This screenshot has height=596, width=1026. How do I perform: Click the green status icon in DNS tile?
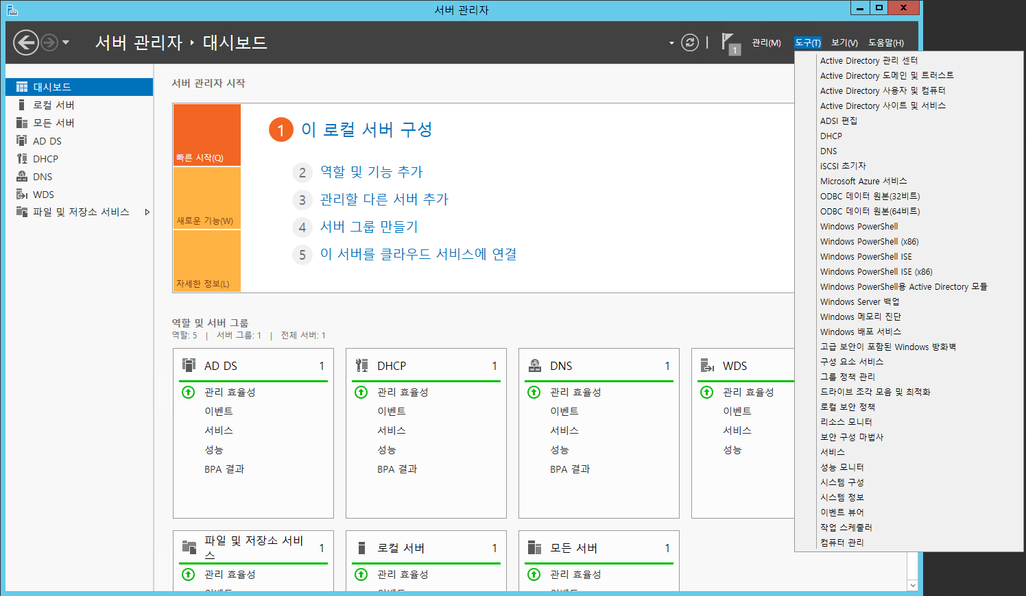pyautogui.click(x=534, y=392)
